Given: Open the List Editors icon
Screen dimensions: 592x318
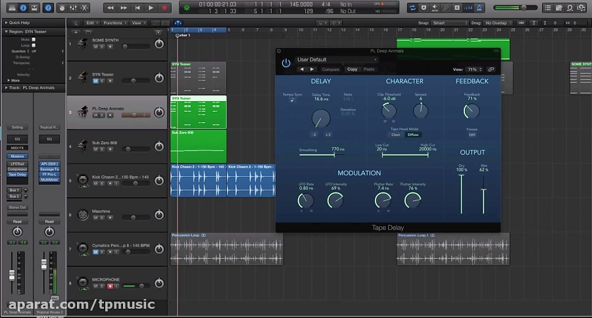Looking at the screenshot, I should (x=547, y=7).
